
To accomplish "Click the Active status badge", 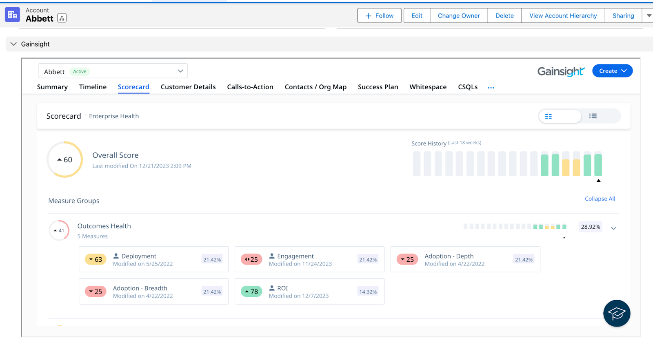I will (x=80, y=71).
